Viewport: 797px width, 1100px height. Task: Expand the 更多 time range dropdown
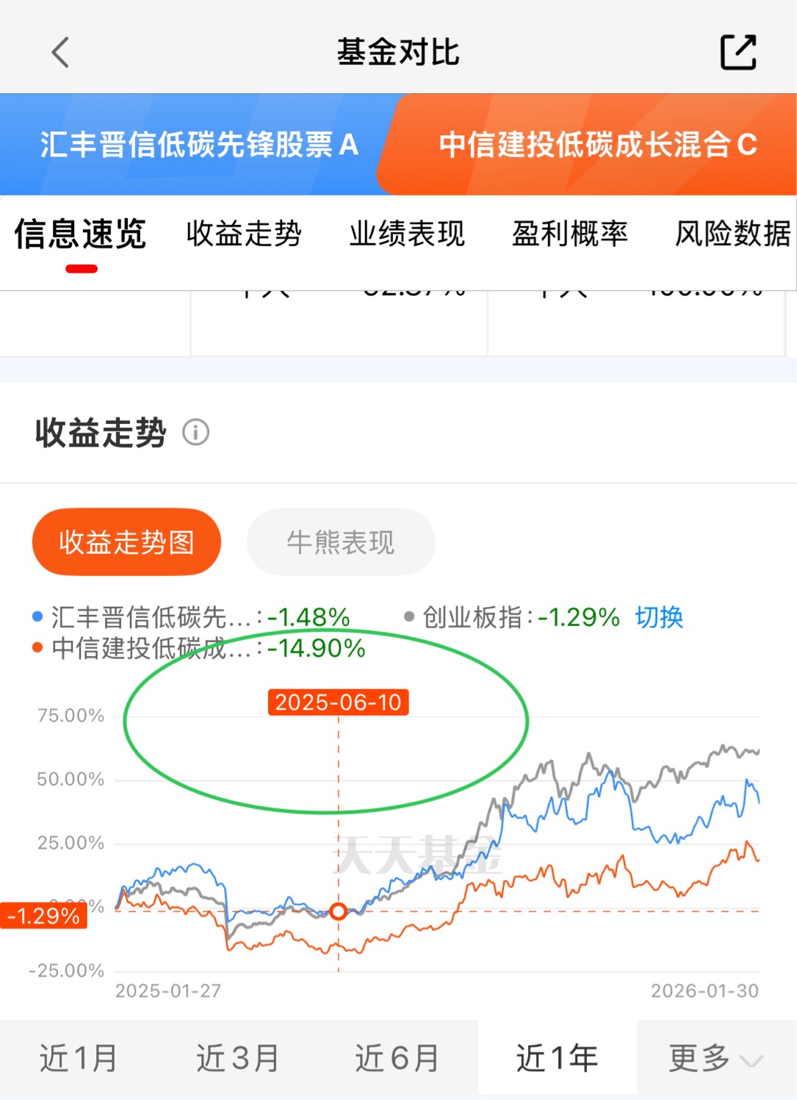pyautogui.click(x=715, y=1059)
